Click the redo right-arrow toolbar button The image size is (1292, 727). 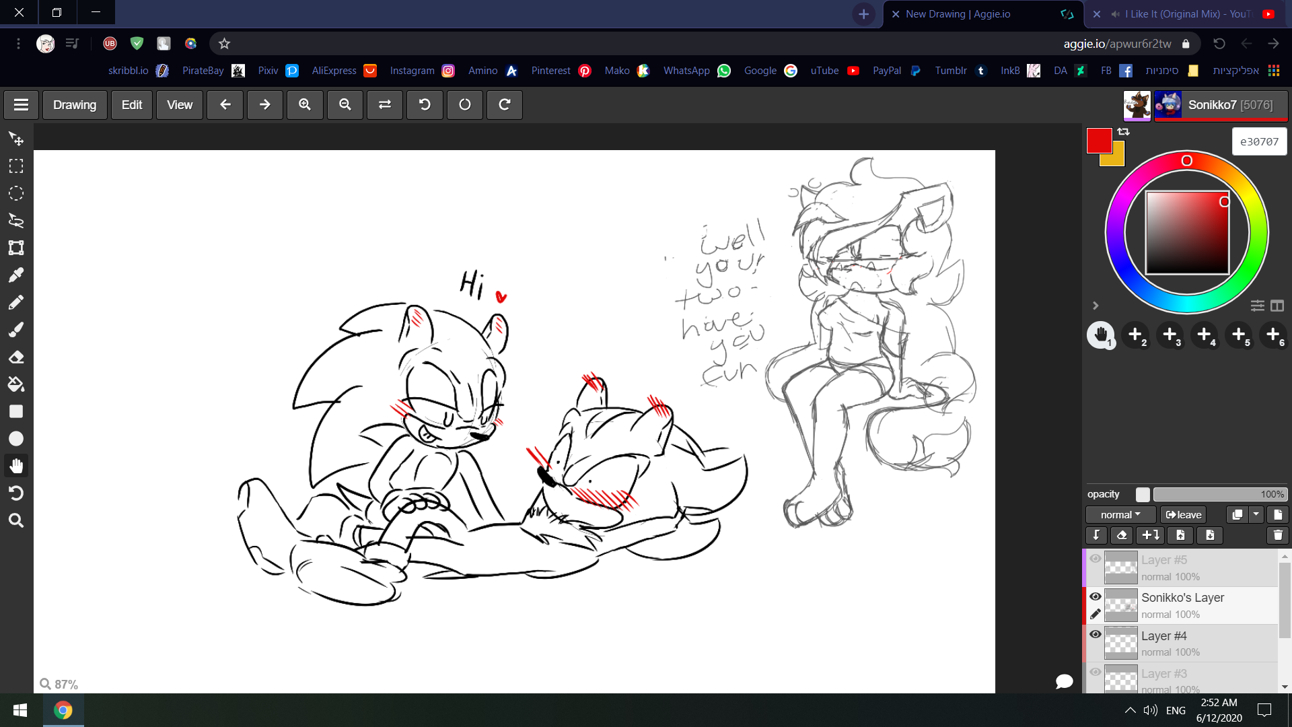[x=265, y=105]
